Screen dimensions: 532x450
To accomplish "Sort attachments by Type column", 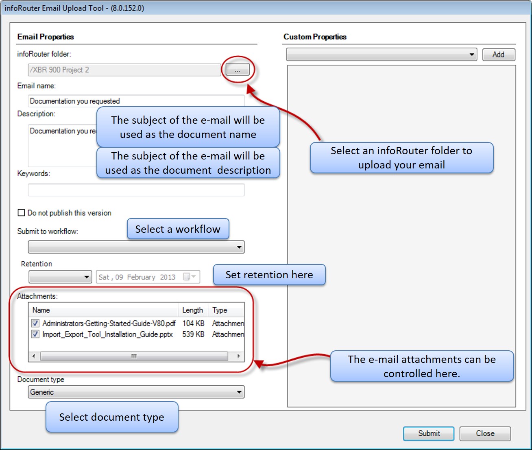I will click(226, 310).
